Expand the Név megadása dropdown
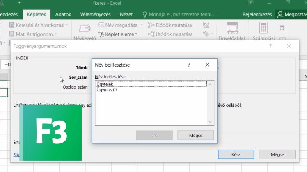This screenshot has width=307, height=172. (x=142, y=25)
